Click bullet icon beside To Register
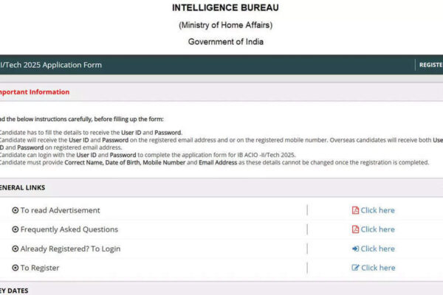 tap(16, 268)
